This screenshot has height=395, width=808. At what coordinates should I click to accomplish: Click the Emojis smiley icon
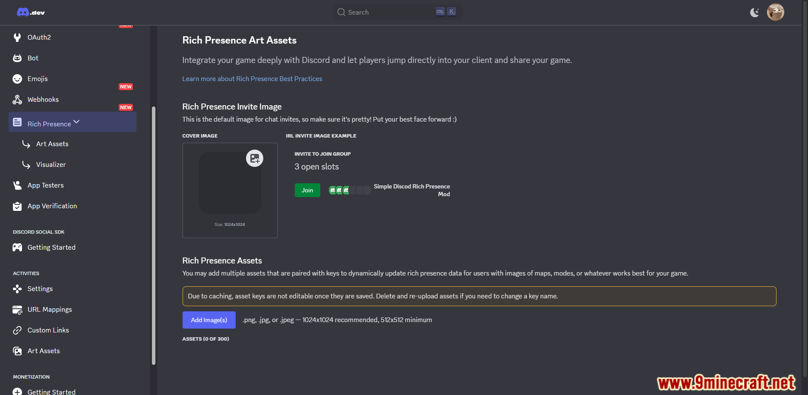tap(17, 79)
